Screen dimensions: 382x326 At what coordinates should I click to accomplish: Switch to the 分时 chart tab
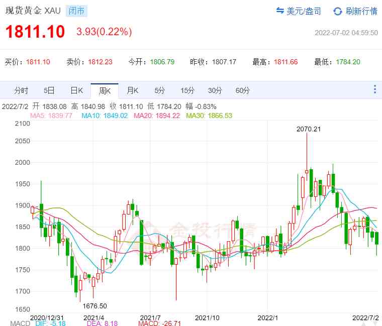point(22,90)
